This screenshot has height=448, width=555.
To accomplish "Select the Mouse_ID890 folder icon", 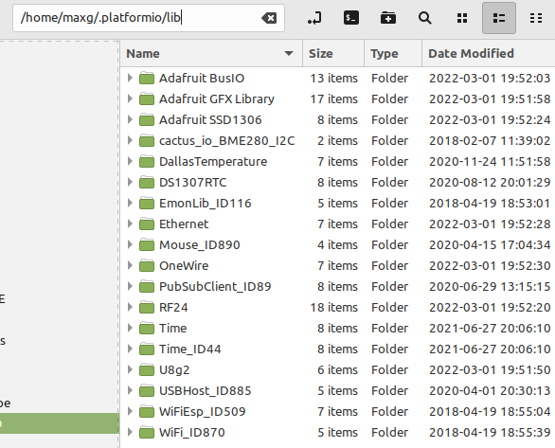I will click(147, 245).
